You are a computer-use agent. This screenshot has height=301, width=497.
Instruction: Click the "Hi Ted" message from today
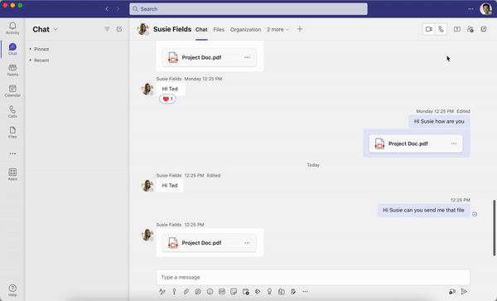click(170, 185)
